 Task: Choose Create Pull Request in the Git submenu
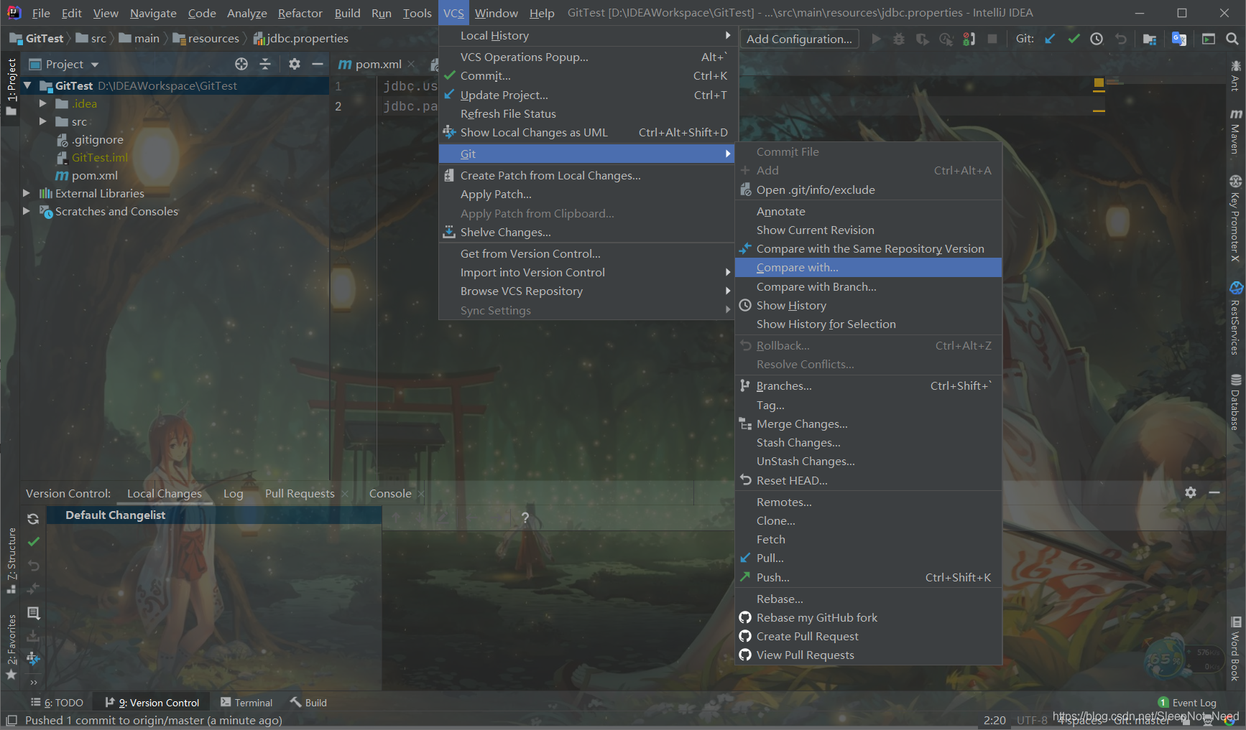point(868,636)
